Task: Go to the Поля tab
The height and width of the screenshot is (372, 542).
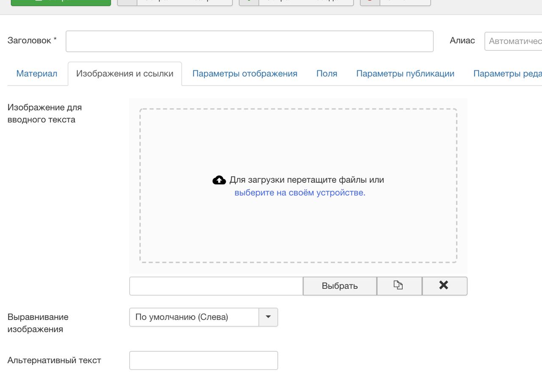Action: coord(326,74)
